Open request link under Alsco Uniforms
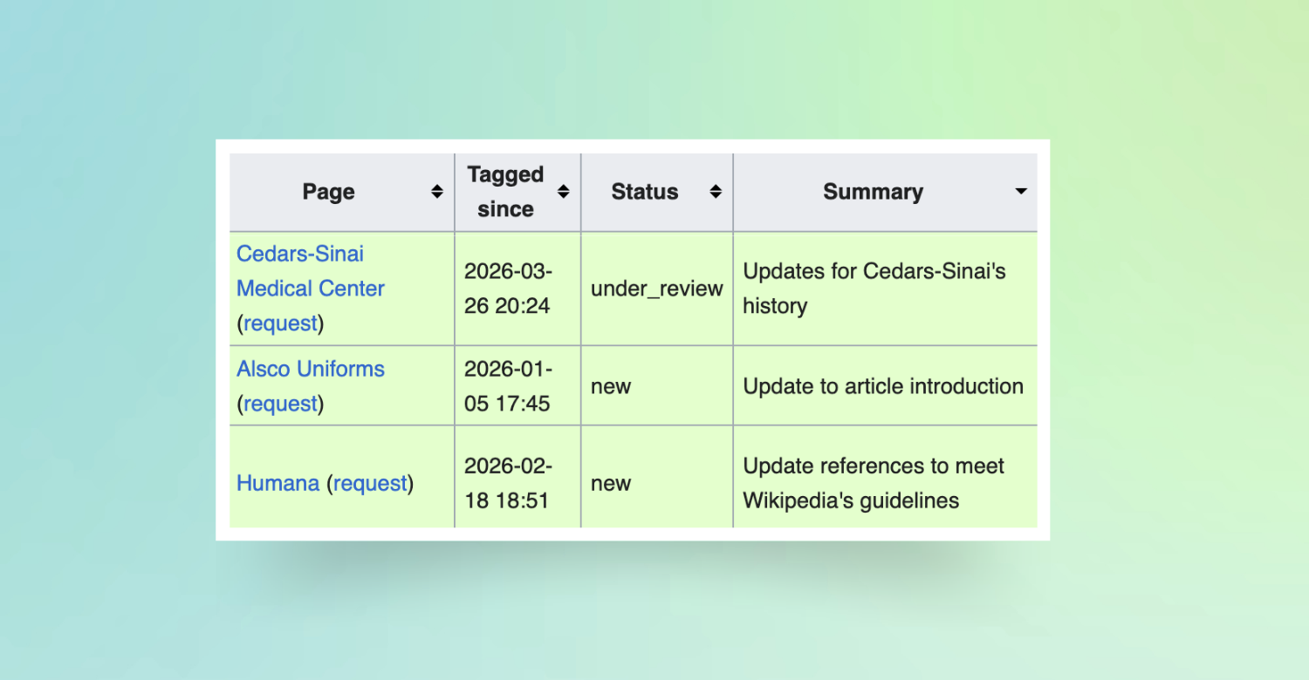The width and height of the screenshot is (1309, 680). [x=280, y=404]
